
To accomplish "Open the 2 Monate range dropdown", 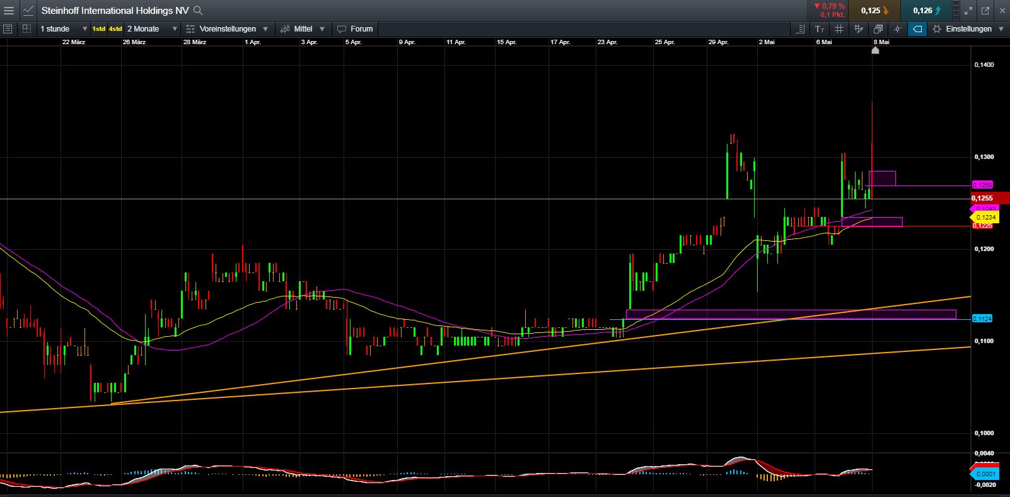I will (152, 29).
